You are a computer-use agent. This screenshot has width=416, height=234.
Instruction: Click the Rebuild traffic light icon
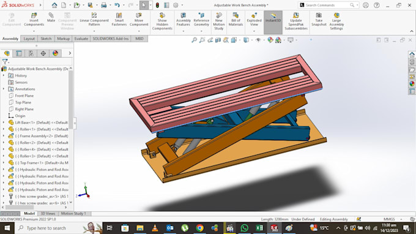coord(157,5)
